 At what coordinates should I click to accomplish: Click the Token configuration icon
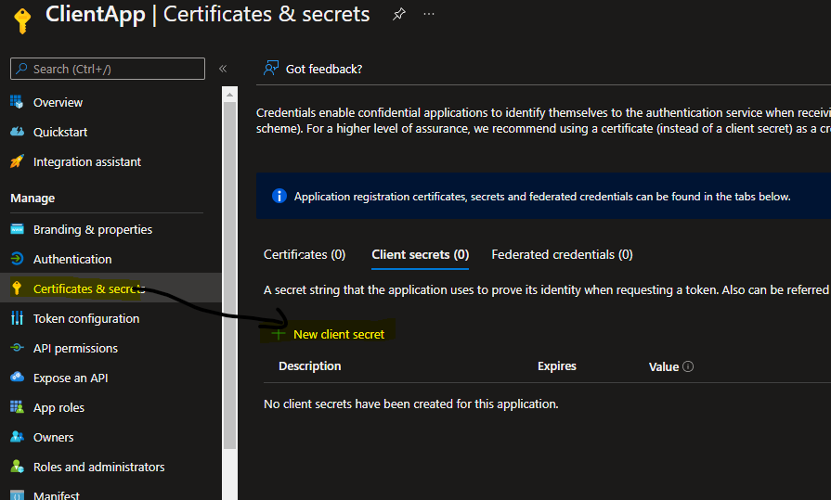pos(17,318)
